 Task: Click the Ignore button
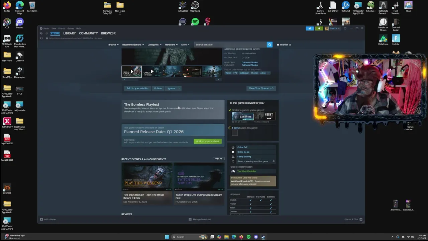[171, 88]
